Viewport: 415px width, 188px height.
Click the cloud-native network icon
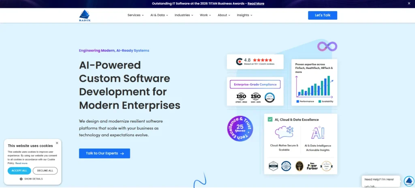(284, 132)
